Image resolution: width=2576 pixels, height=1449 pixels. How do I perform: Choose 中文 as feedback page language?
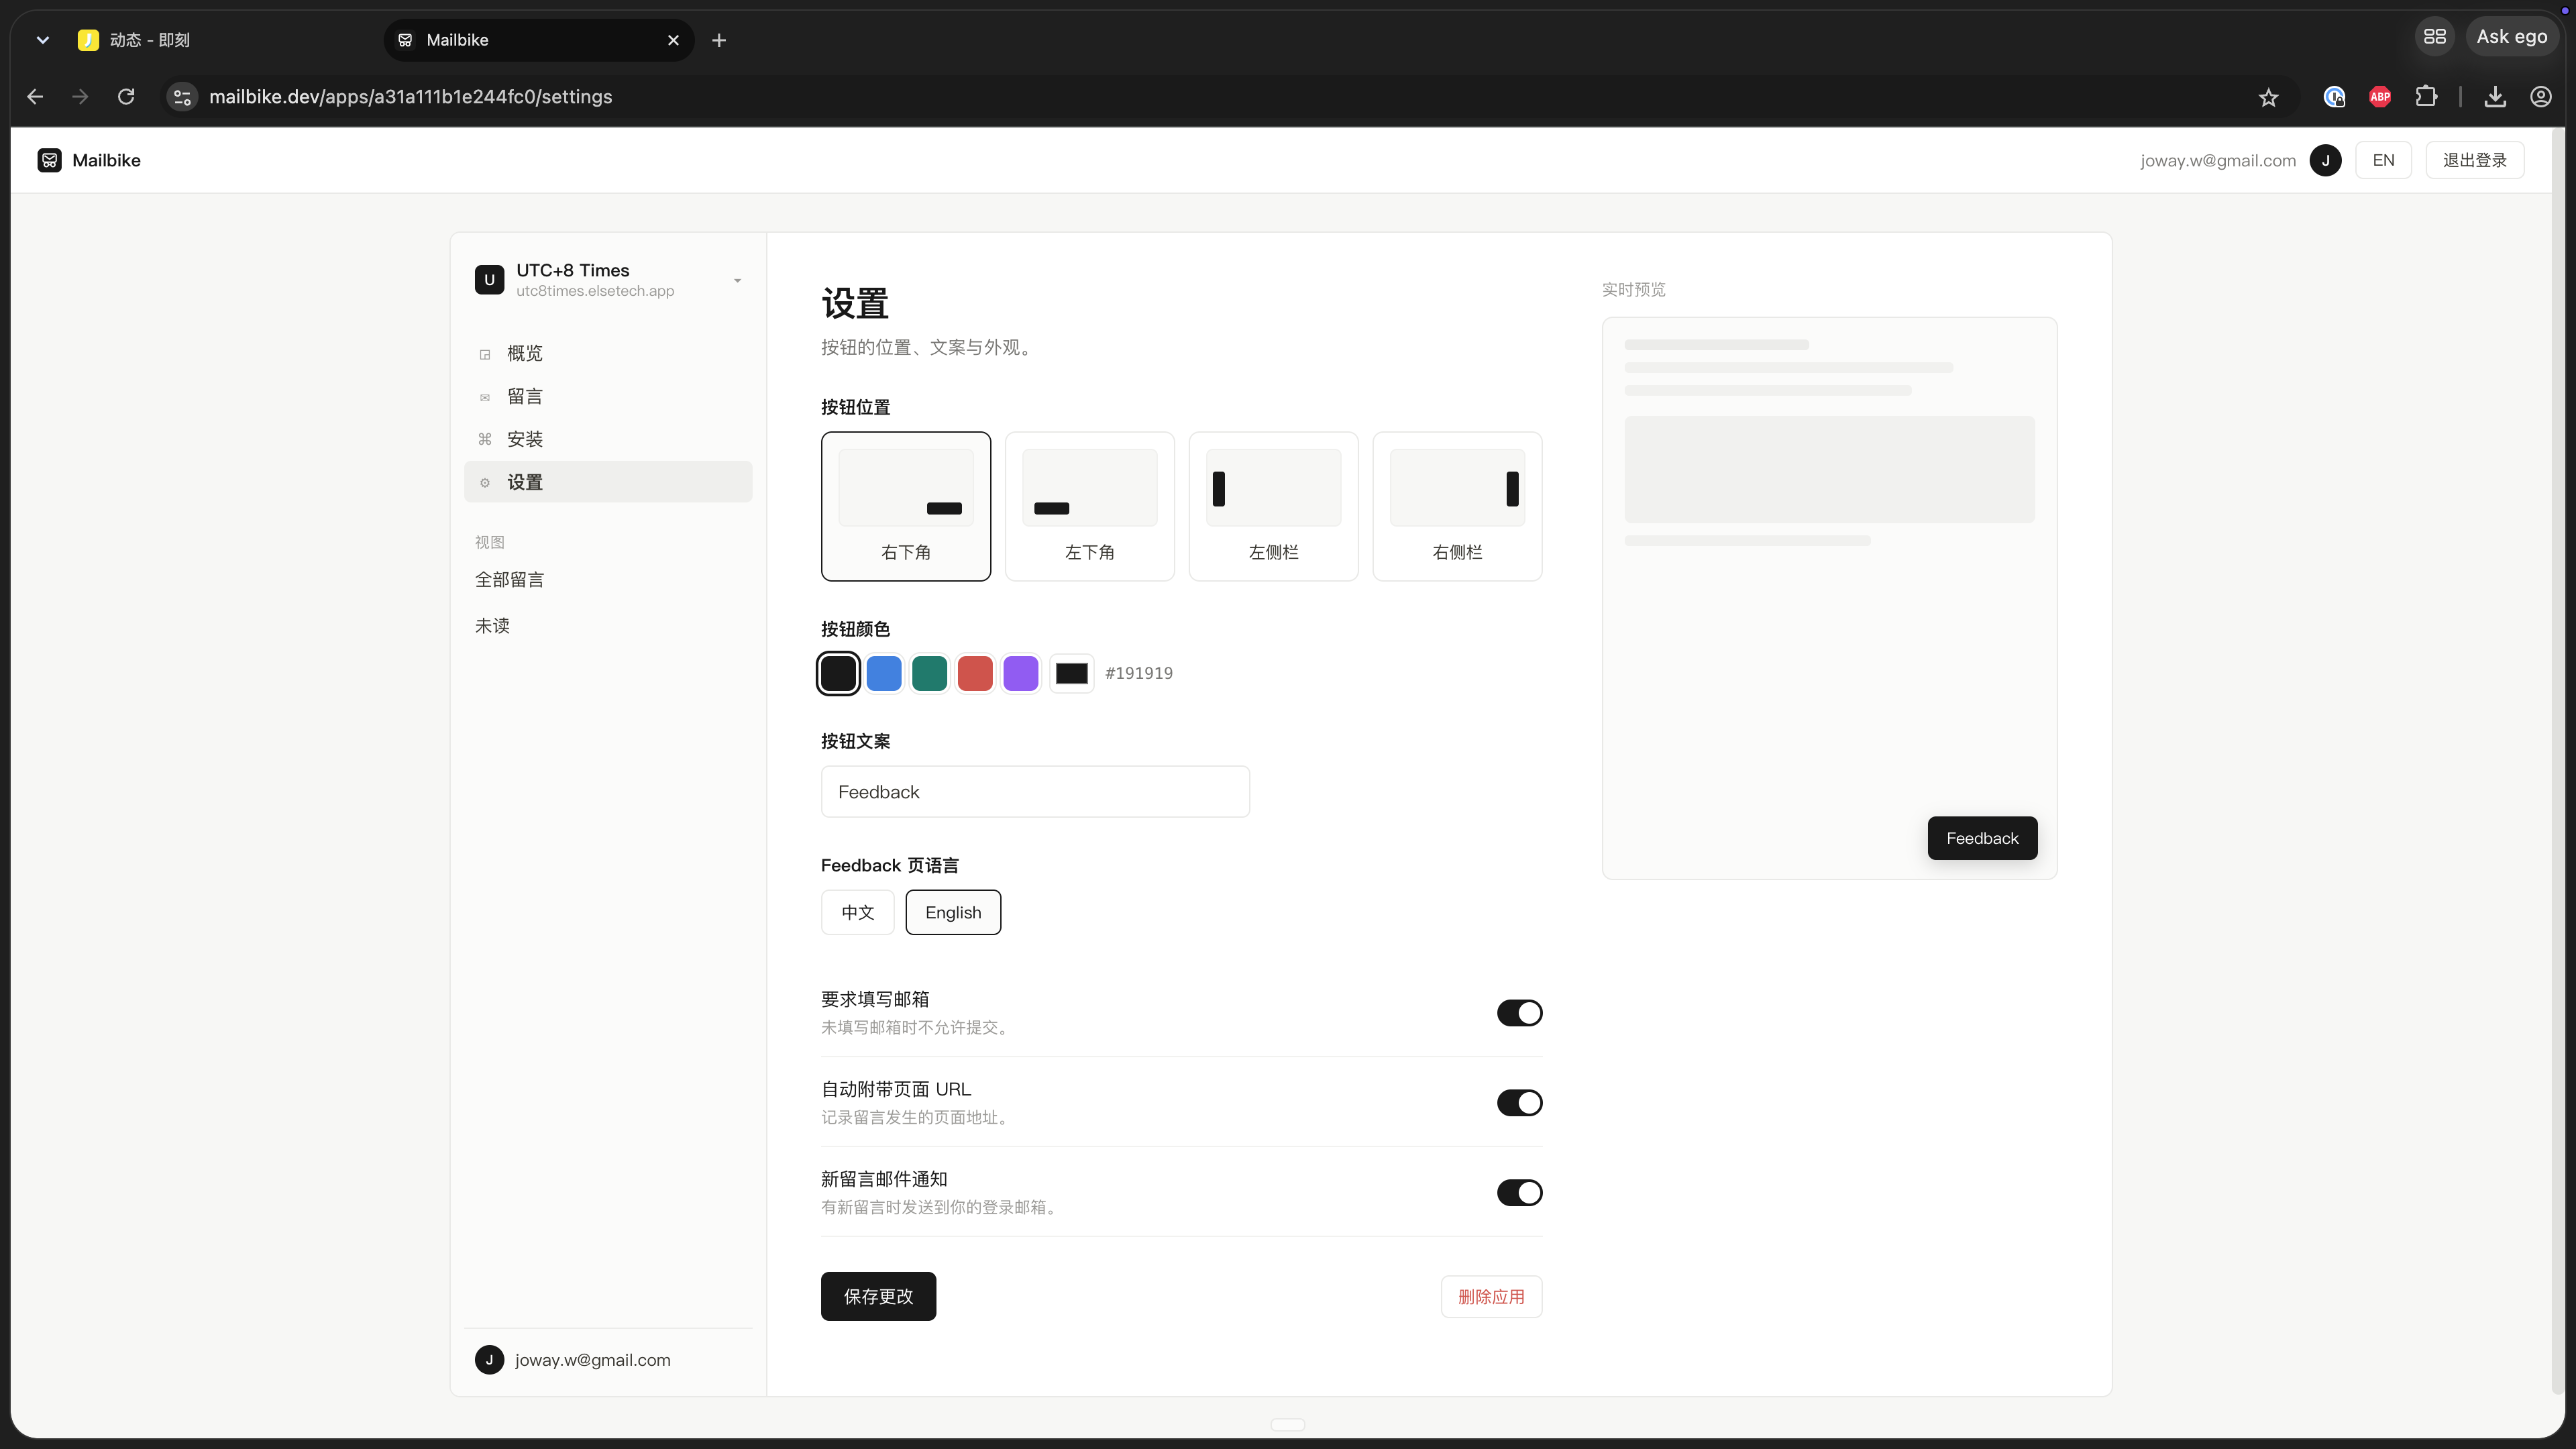858,912
